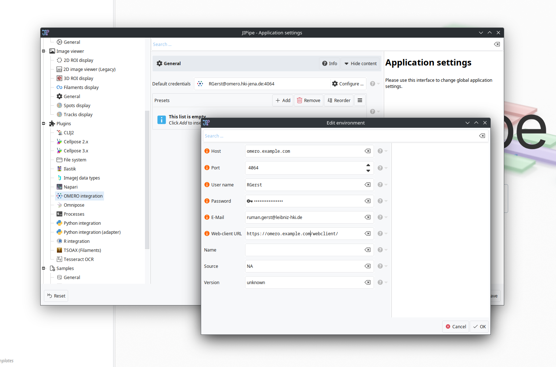Click the help icon beside E-Mail field
Viewport: 556px width, 367px height.
[x=380, y=217]
